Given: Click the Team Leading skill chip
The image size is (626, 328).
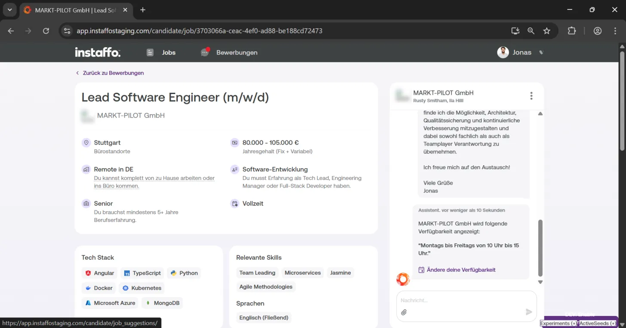Looking at the screenshot, I should [257, 273].
